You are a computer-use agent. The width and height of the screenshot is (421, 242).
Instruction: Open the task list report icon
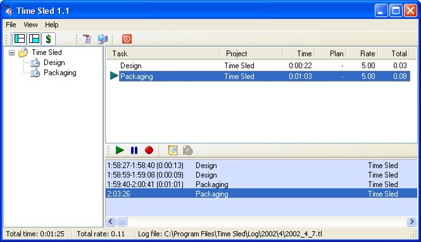click(x=87, y=39)
